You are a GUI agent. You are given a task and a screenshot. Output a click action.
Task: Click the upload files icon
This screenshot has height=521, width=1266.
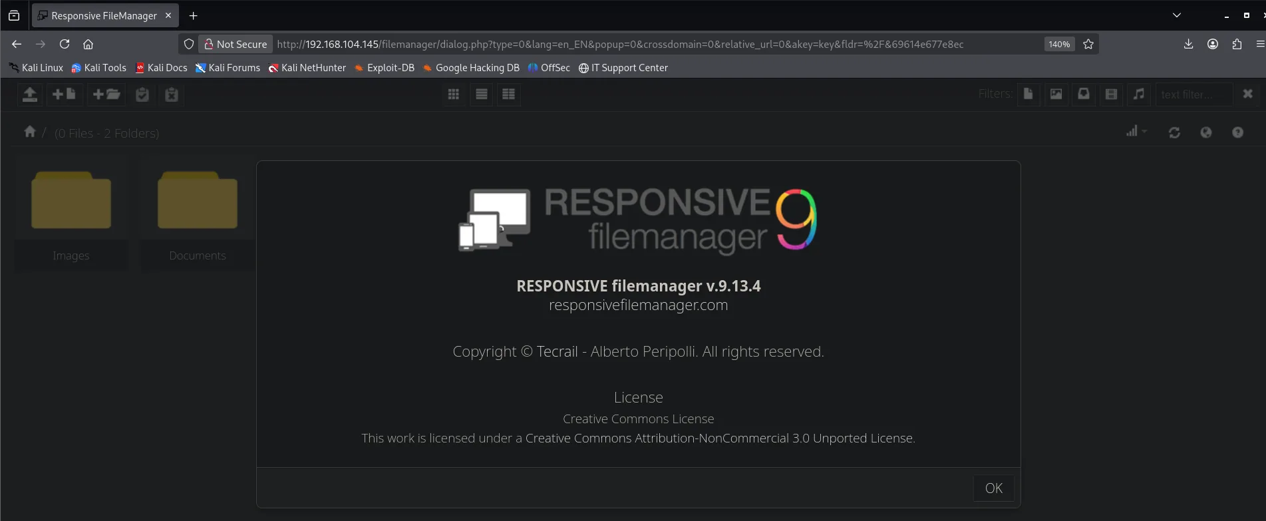click(x=30, y=94)
